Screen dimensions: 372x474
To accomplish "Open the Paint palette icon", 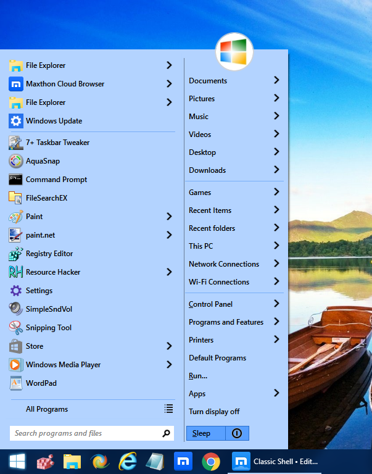I will pos(15,217).
